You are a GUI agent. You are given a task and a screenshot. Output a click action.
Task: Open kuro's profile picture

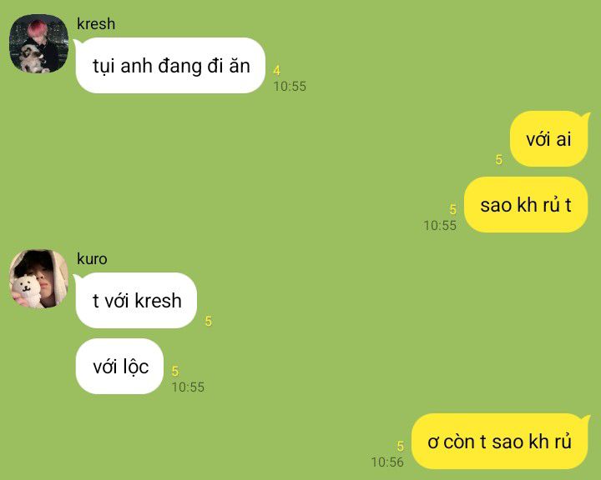pyautogui.click(x=38, y=278)
